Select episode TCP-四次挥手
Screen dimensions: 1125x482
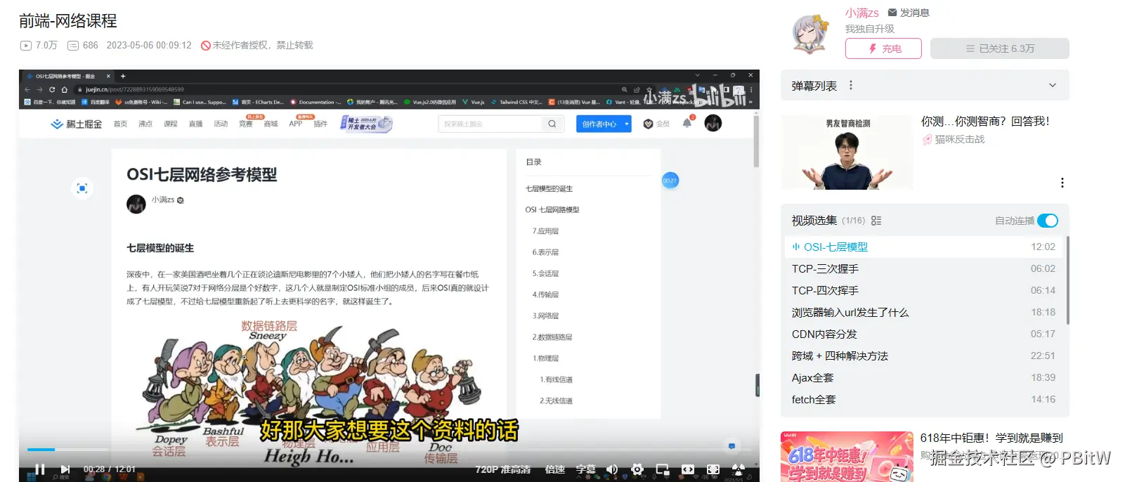tap(924, 290)
